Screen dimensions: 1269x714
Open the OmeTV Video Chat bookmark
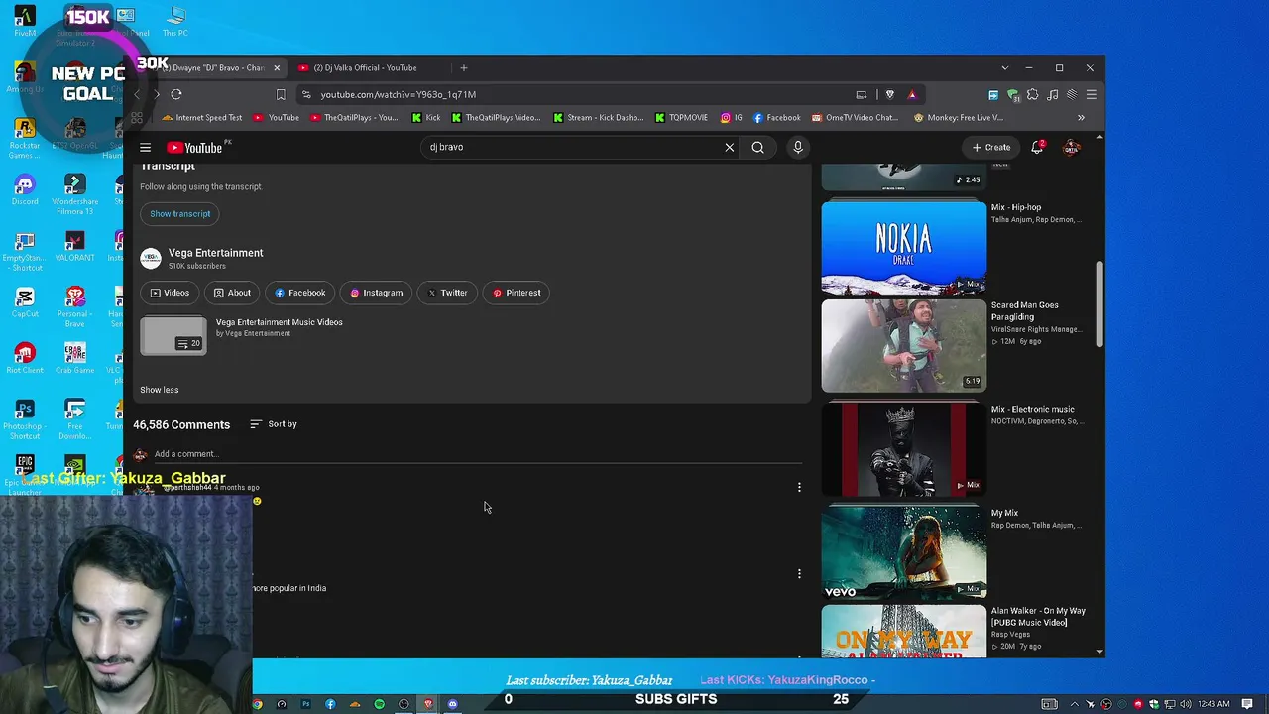click(x=855, y=118)
